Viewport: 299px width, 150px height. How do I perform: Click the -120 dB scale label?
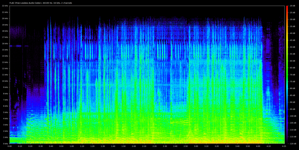coord(293,143)
